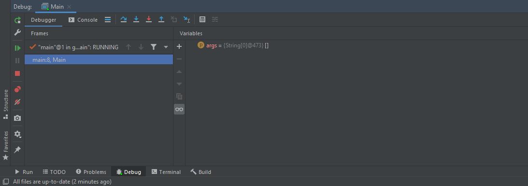The width and height of the screenshot is (528, 186).
Task: Switch to the Console tab
Action: coord(83,20)
